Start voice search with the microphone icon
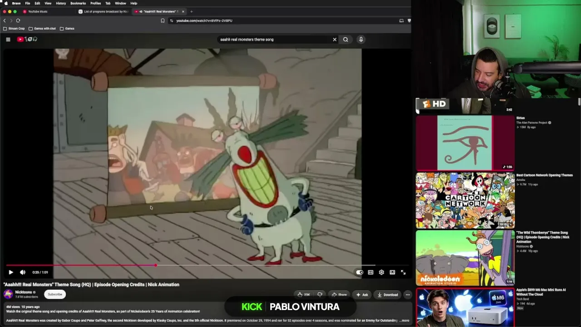Screen dimensions: 581x327 pyautogui.click(x=361, y=40)
